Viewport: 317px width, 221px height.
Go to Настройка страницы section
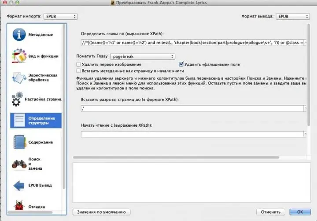click(43, 99)
